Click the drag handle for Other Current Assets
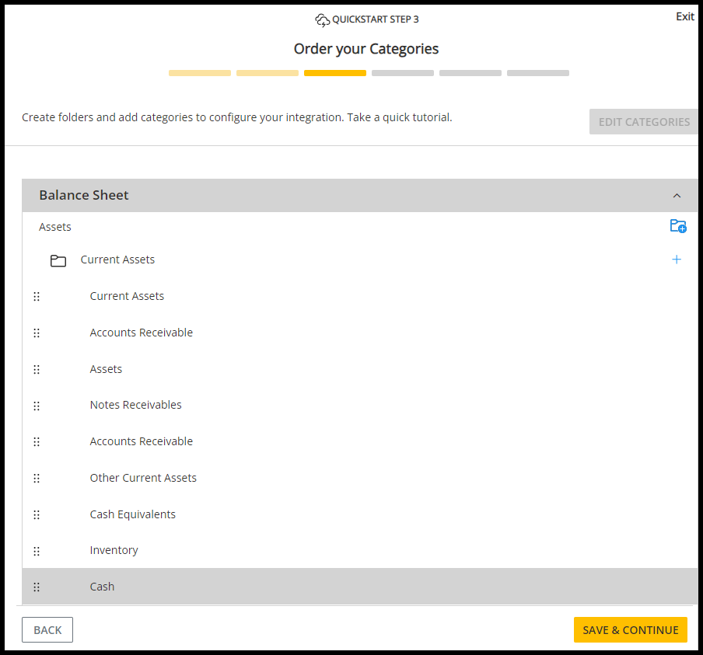 [x=37, y=479]
